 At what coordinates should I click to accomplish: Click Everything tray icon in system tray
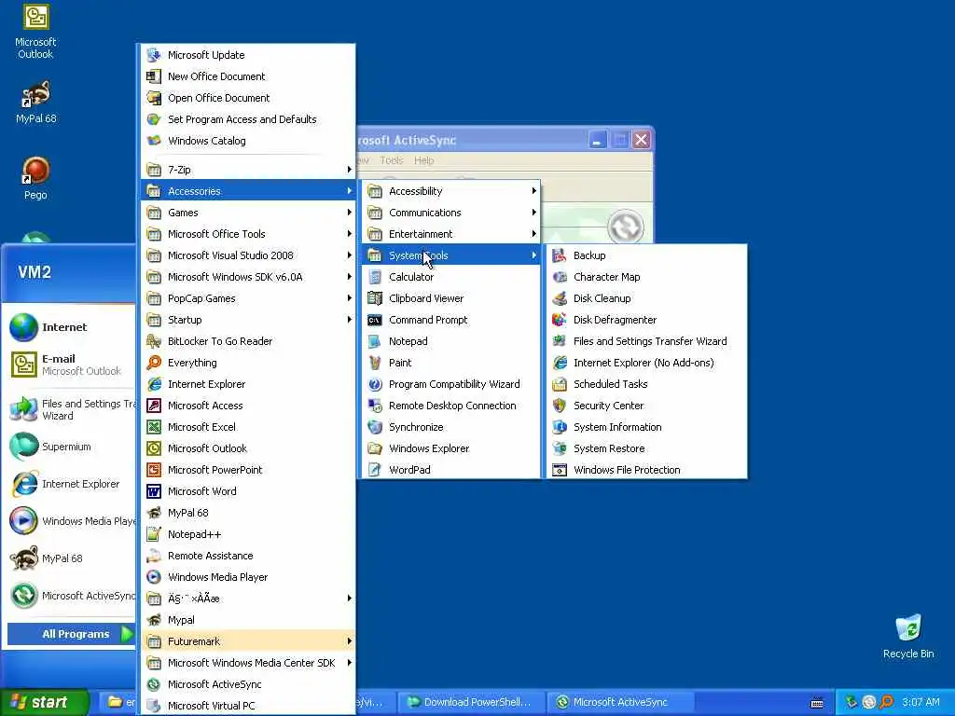887,702
